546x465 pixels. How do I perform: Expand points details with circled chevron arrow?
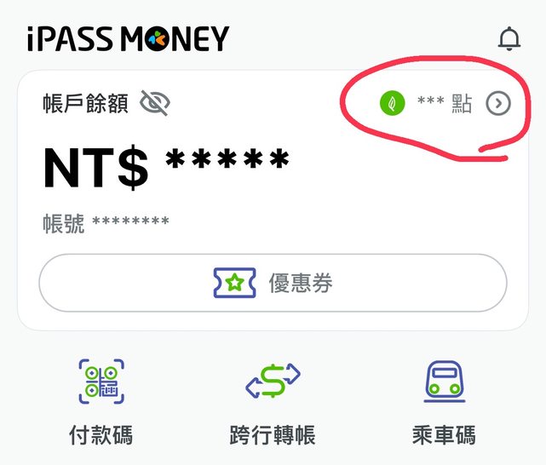click(498, 103)
